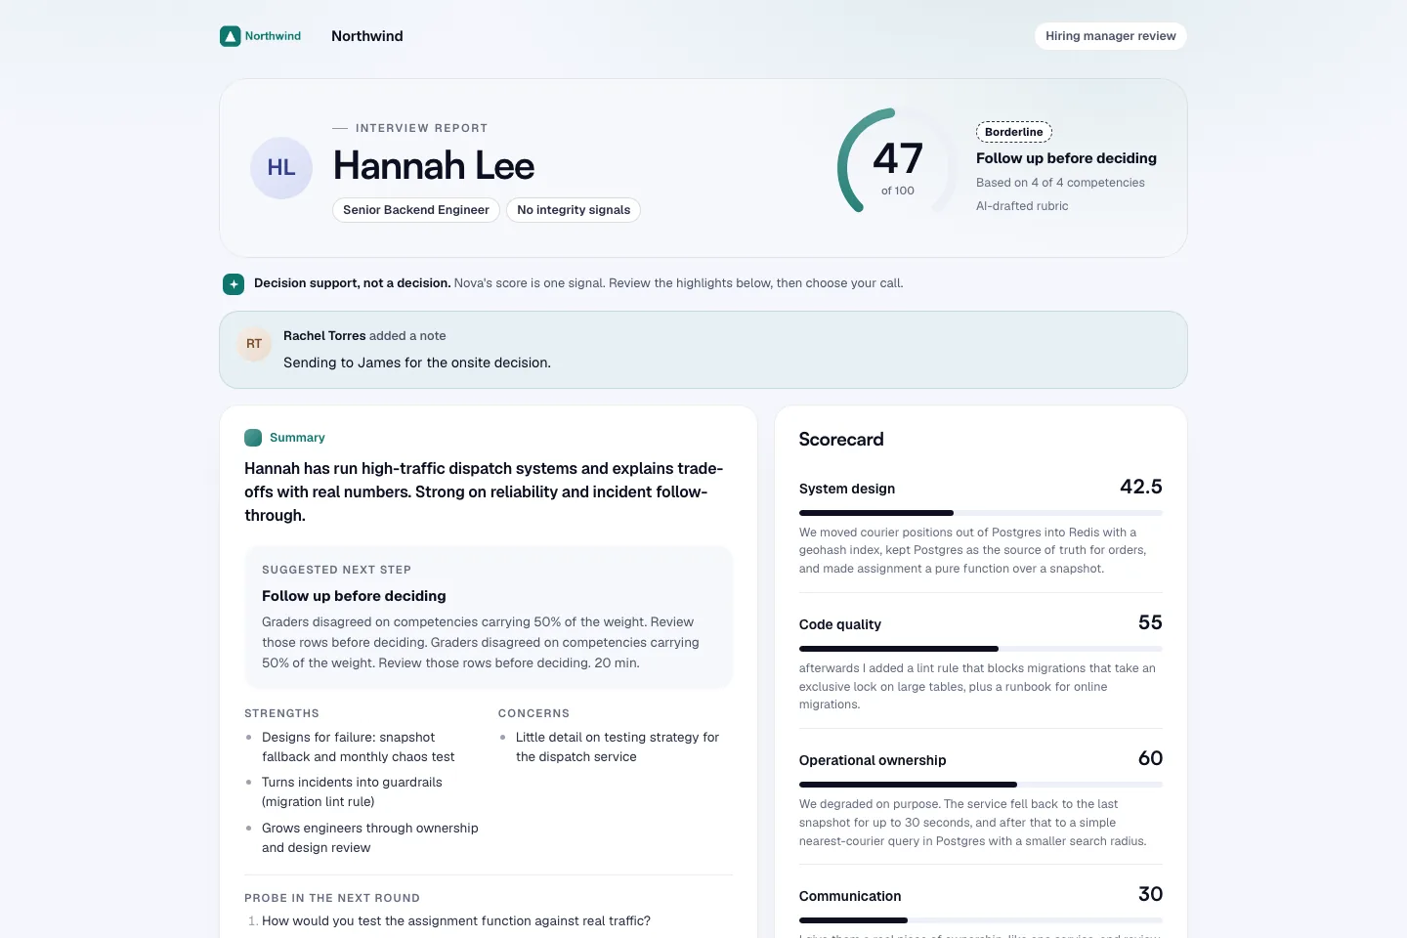Click the Turns incidents into guardrails bullet

(x=352, y=792)
